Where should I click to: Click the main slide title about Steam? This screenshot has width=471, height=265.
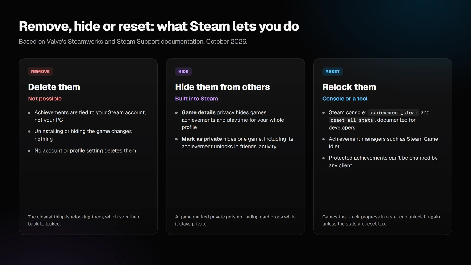tap(159, 26)
